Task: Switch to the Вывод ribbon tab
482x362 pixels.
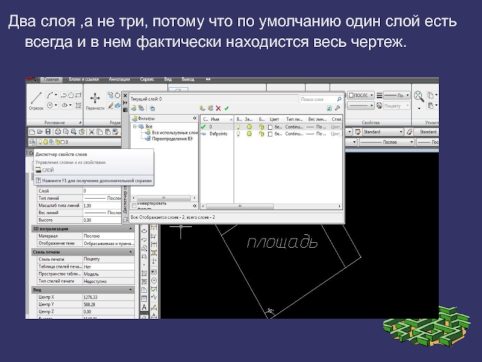Action: (x=188, y=80)
